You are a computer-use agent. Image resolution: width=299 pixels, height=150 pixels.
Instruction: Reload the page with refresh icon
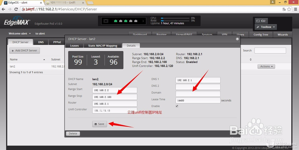pos(16,9)
